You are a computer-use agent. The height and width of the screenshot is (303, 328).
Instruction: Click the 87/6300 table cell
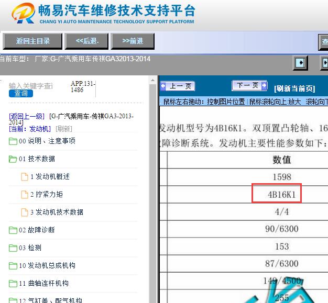click(282, 264)
